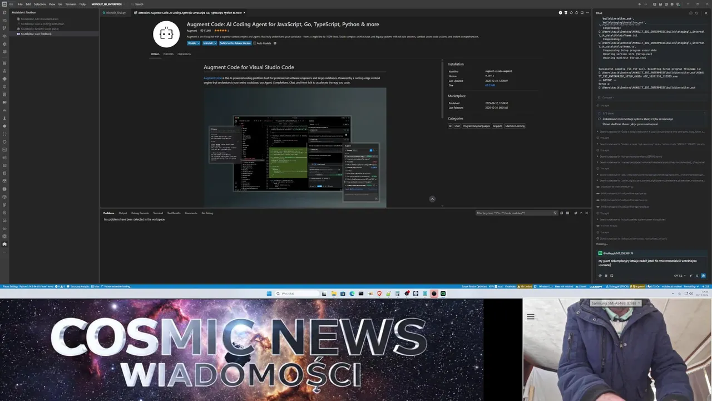The height and width of the screenshot is (401, 712).
Task: Select the All category tag
Action: point(450,126)
